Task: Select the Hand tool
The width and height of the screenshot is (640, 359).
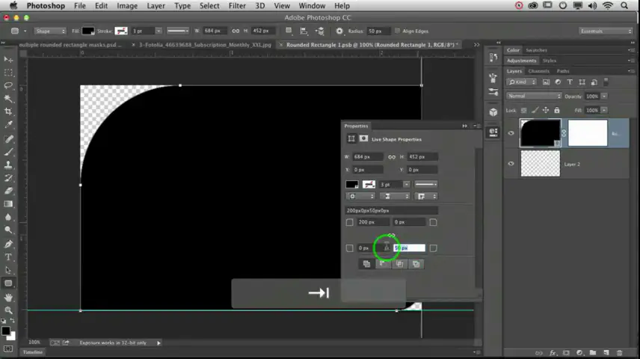Action: coord(8,297)
